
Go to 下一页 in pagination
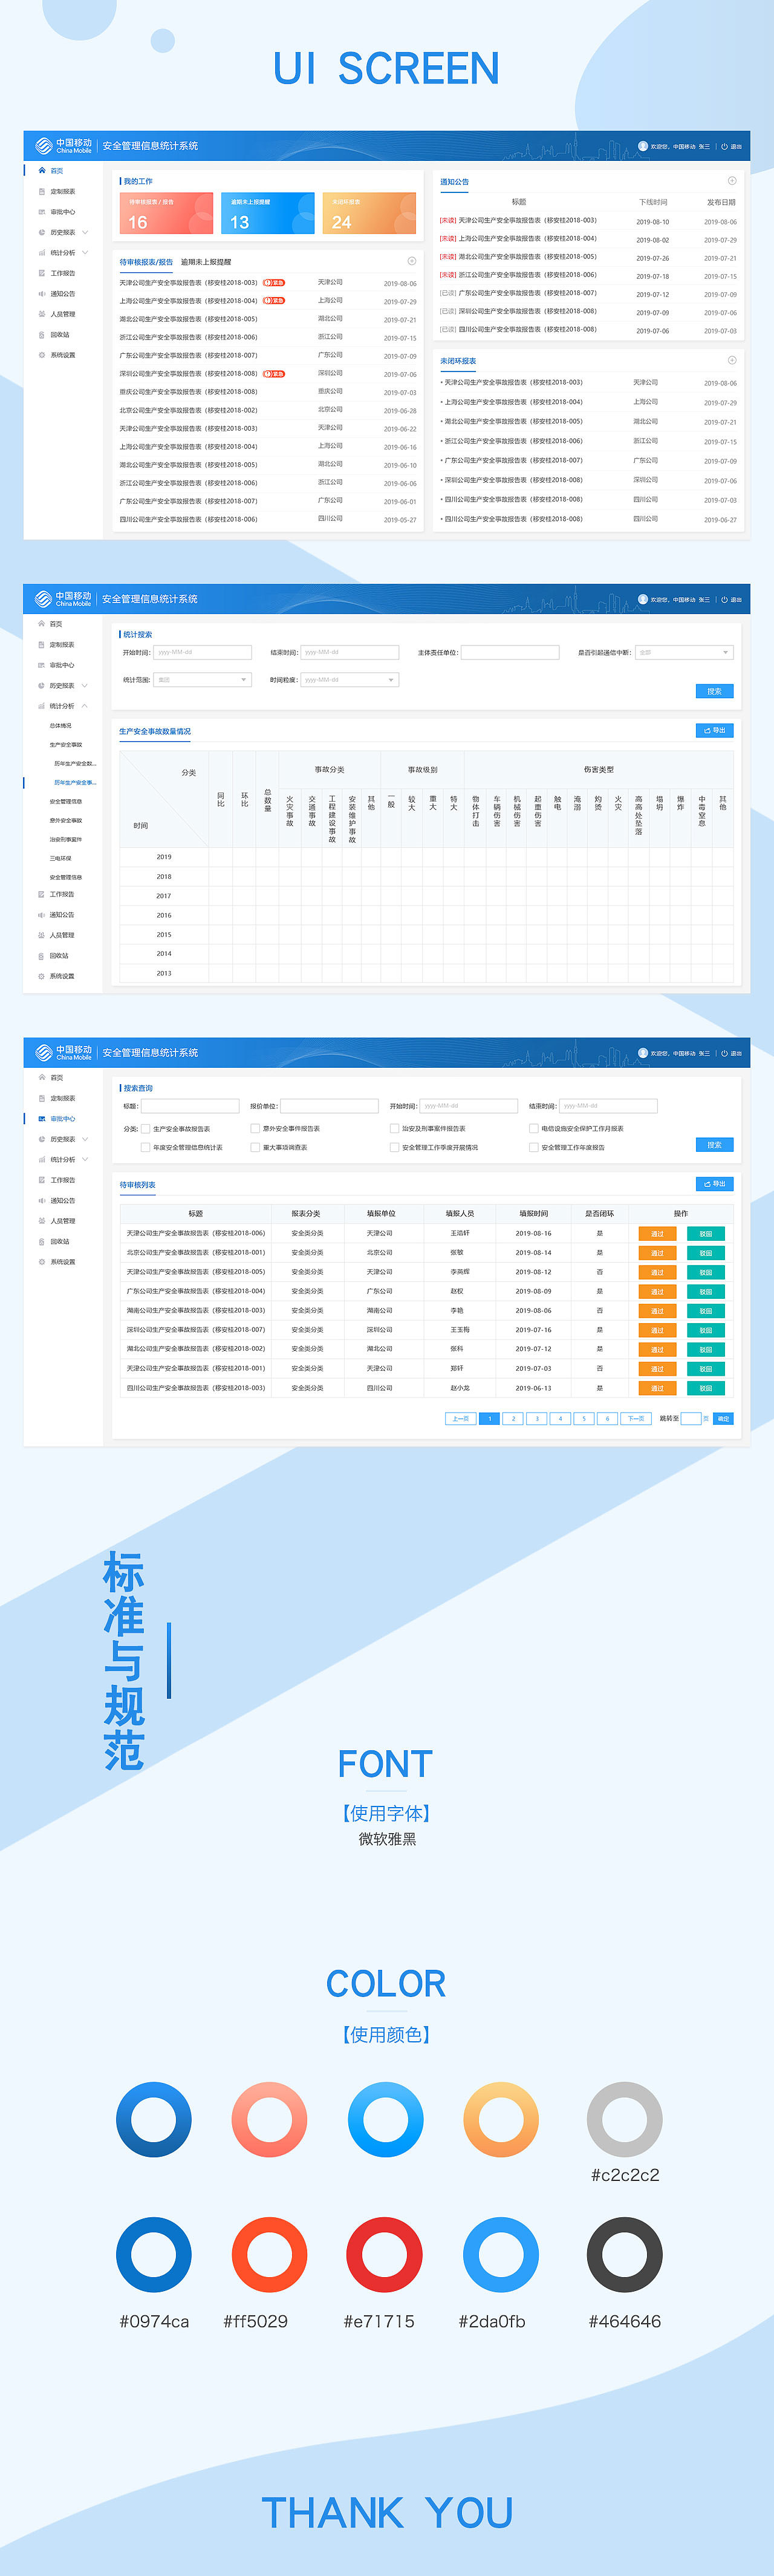tap(635, 1419)
